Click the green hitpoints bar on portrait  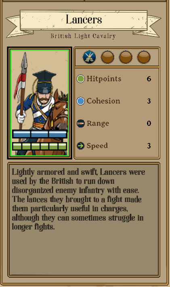pos(40,147)
